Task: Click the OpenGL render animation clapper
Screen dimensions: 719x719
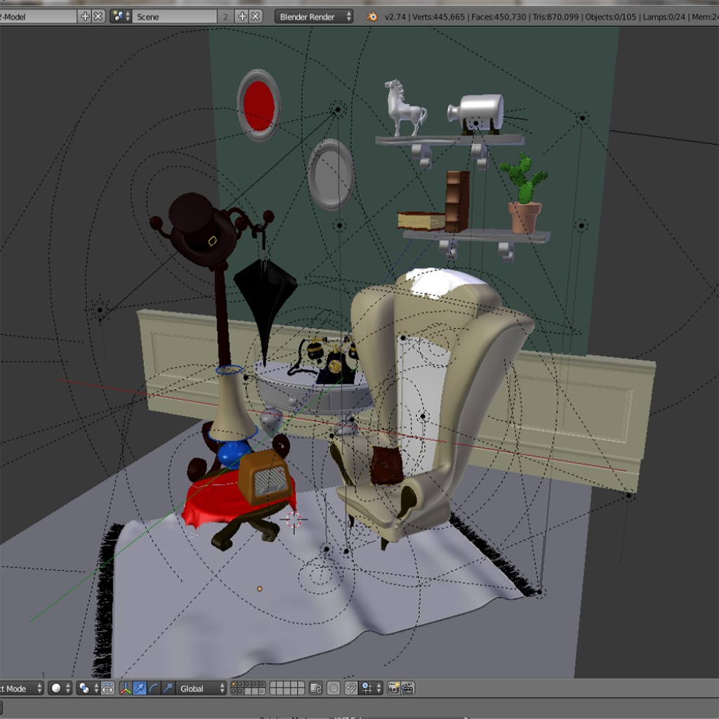Action: [x=407, y=688]
